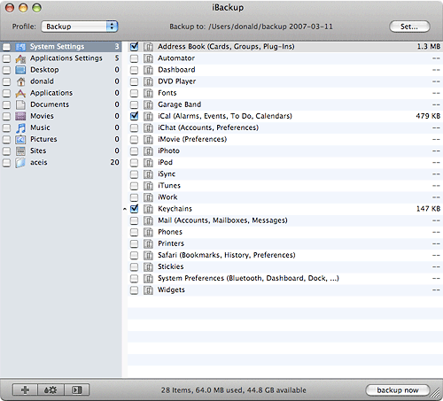This screenshot has width=443, height=401.
Task: Select the Applications Settings sidebar row
Action: tap(61, 58)
